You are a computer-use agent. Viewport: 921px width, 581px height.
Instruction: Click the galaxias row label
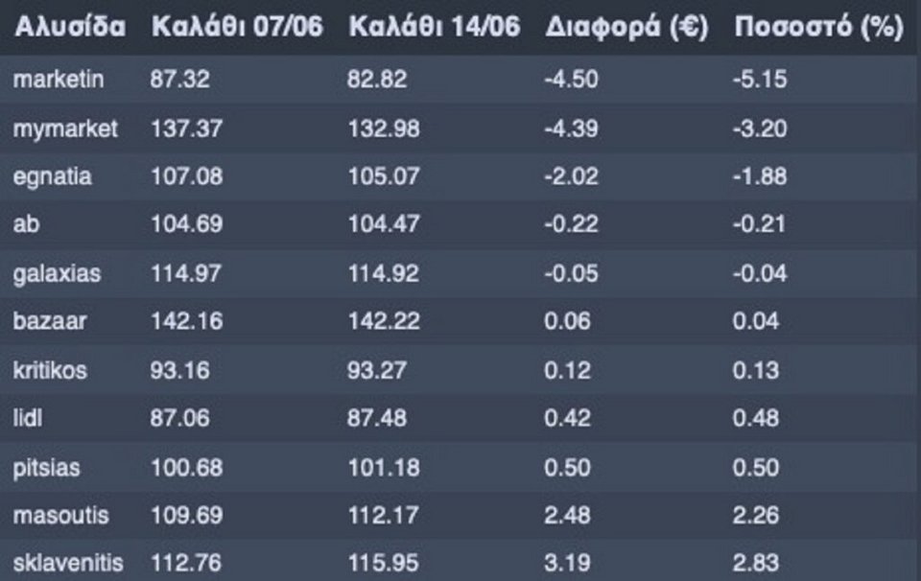click(57, 274)
